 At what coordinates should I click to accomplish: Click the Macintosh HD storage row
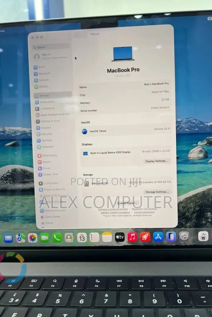(127, 183)
